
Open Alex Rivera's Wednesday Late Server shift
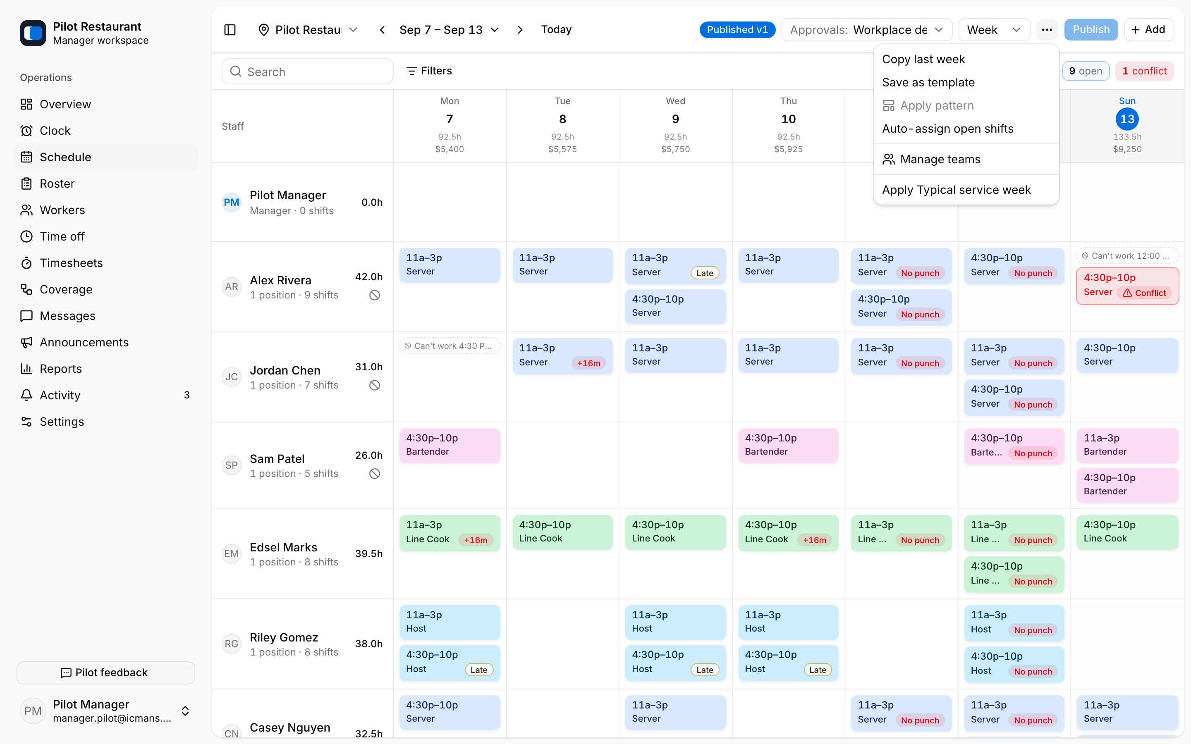[675, 266]
